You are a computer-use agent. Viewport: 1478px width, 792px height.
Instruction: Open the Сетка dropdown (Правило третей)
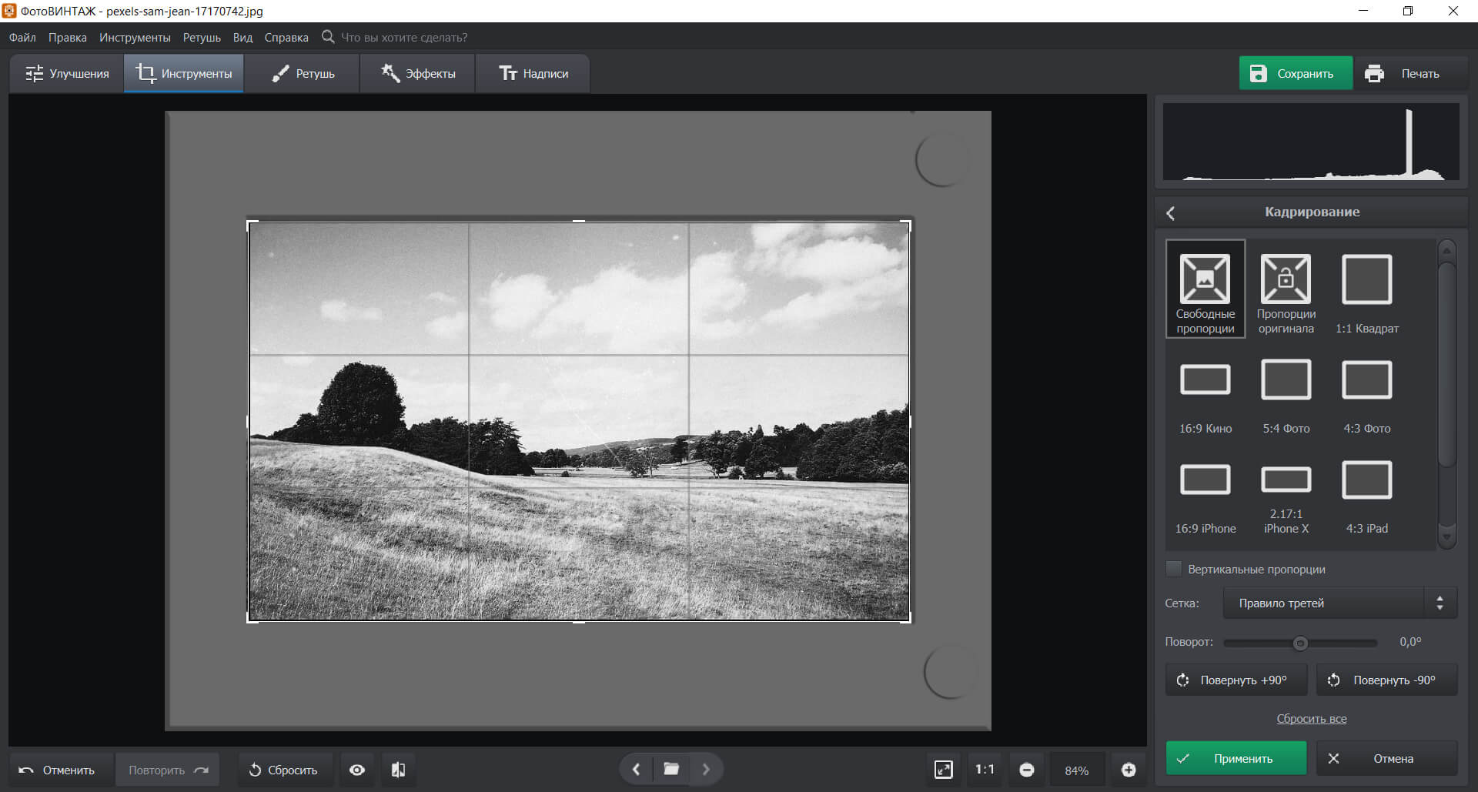[1339, 603]
